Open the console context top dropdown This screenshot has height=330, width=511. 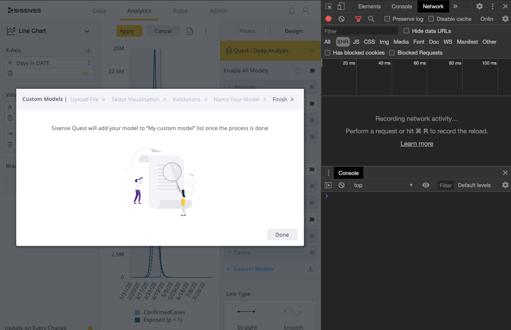[x=383, y=185]
